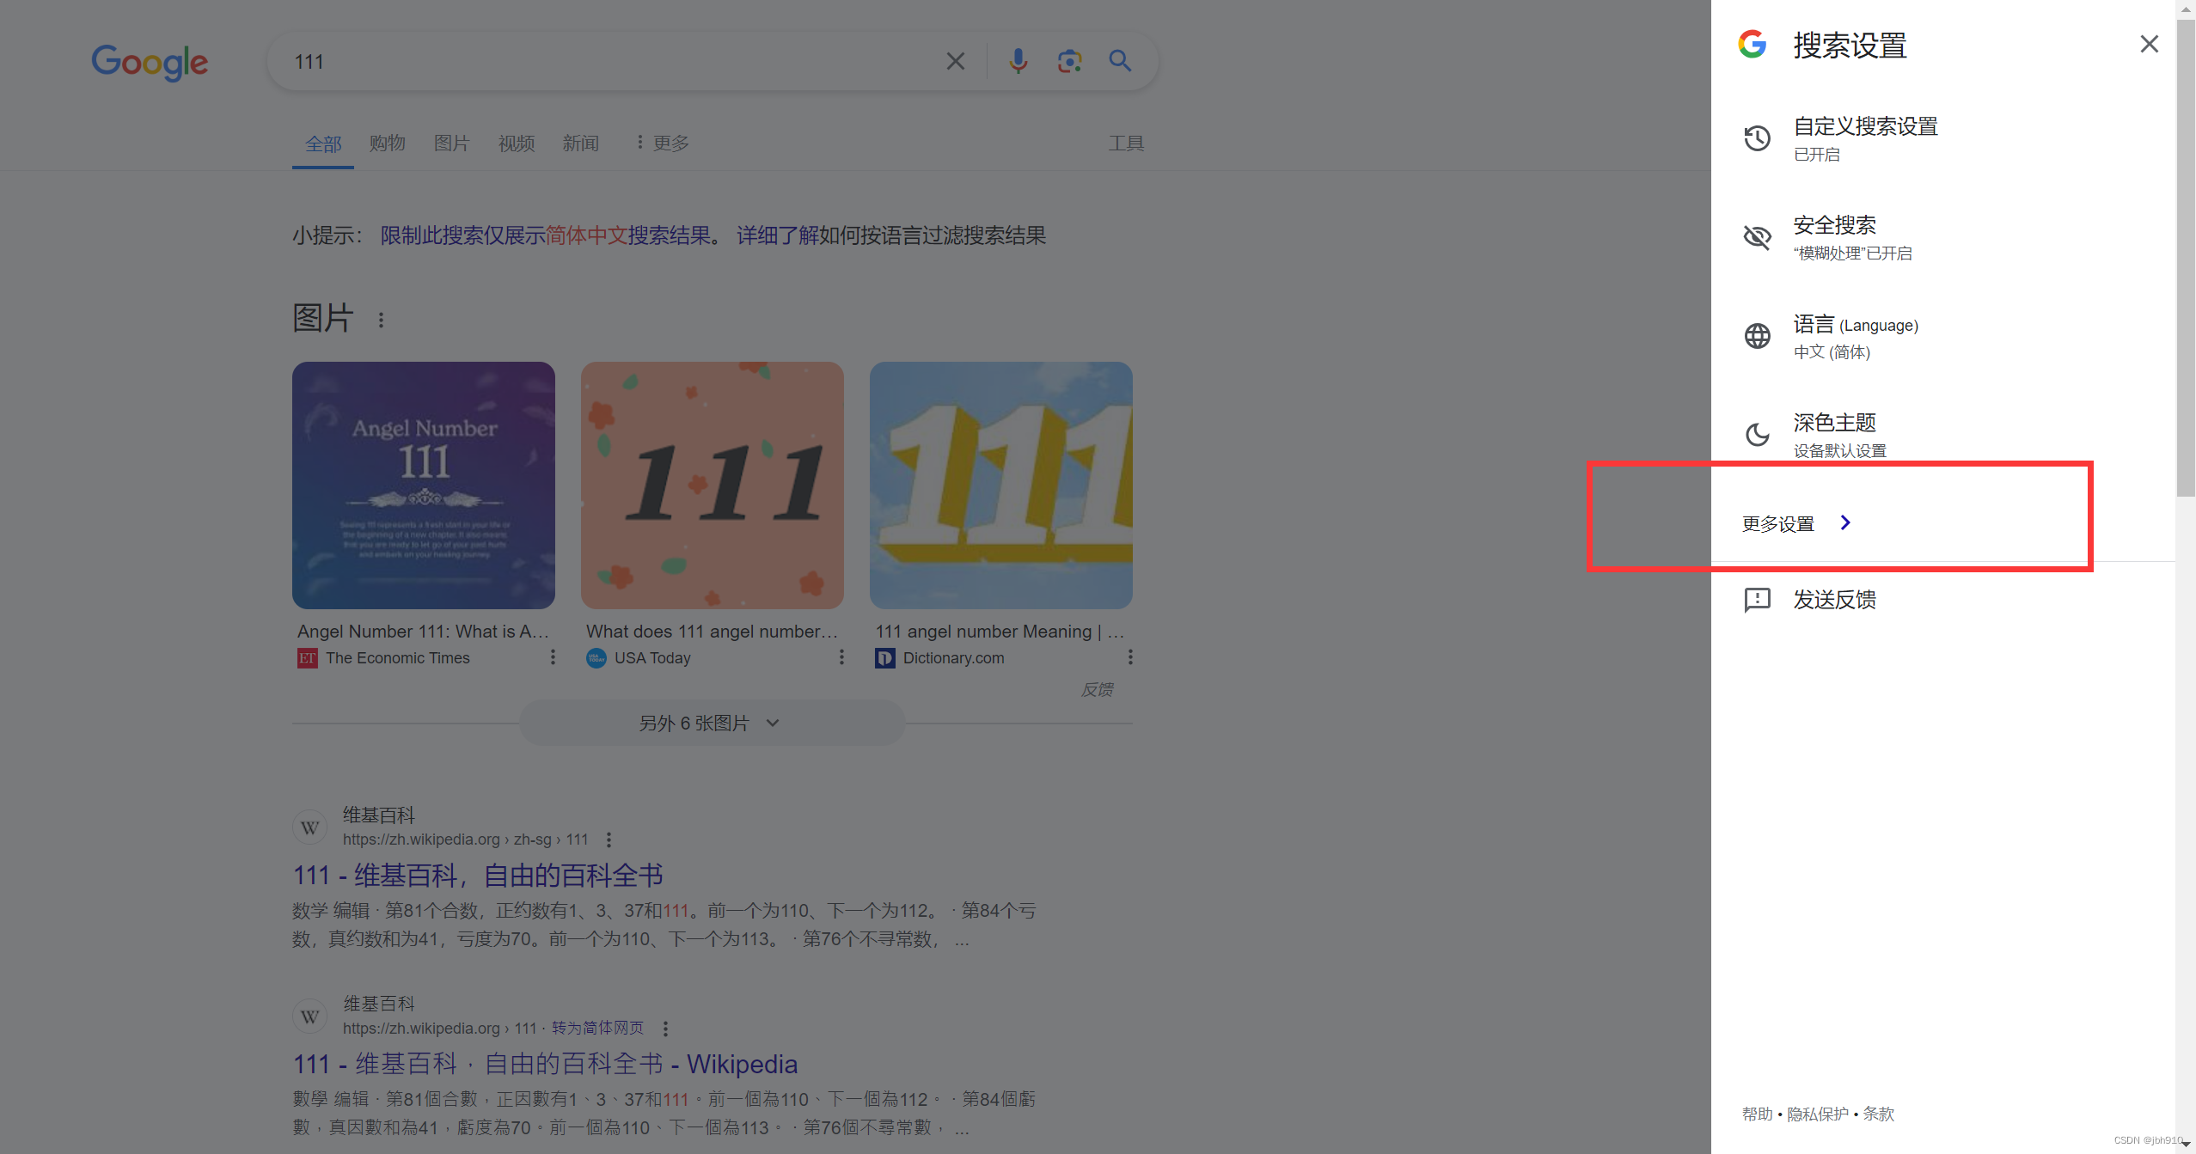Click the magnifying glass search icon
The image size is (2196, 1154).
[x=1119, y=61]
